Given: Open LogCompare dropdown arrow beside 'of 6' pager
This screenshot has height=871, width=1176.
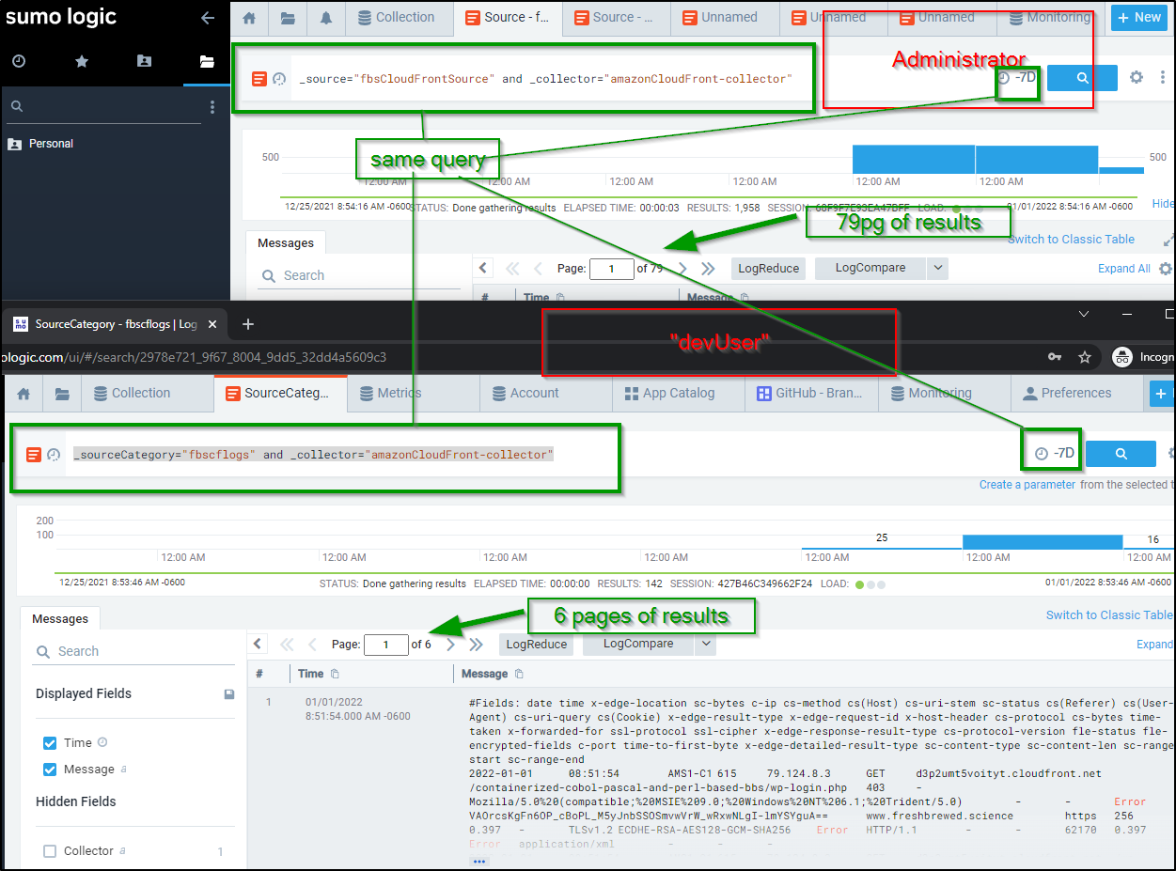Looking at the screenshot, I should [705, 645].
